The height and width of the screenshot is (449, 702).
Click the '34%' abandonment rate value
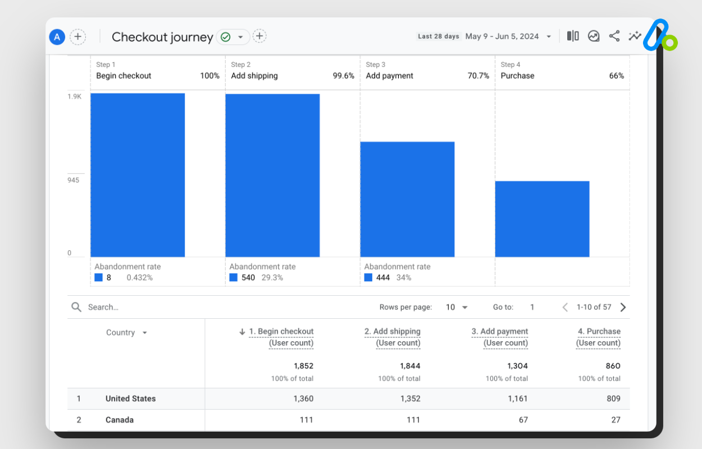click(x=404, y=277)
